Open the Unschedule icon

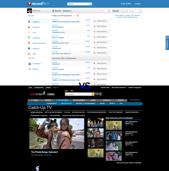click(30, 64)
